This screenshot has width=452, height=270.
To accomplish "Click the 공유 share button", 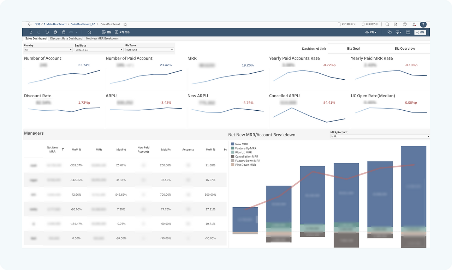I will (x=420, y=32).
